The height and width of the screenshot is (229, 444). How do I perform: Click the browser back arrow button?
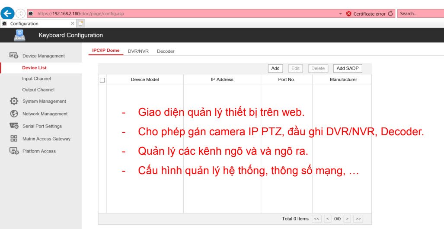tap(7, 13)
